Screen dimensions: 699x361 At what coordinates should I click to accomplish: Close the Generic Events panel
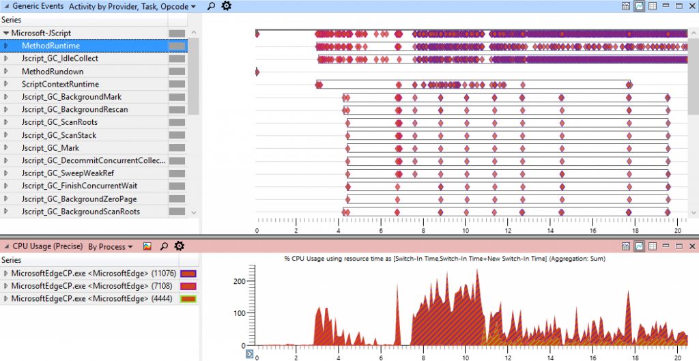tap(692, 6)
